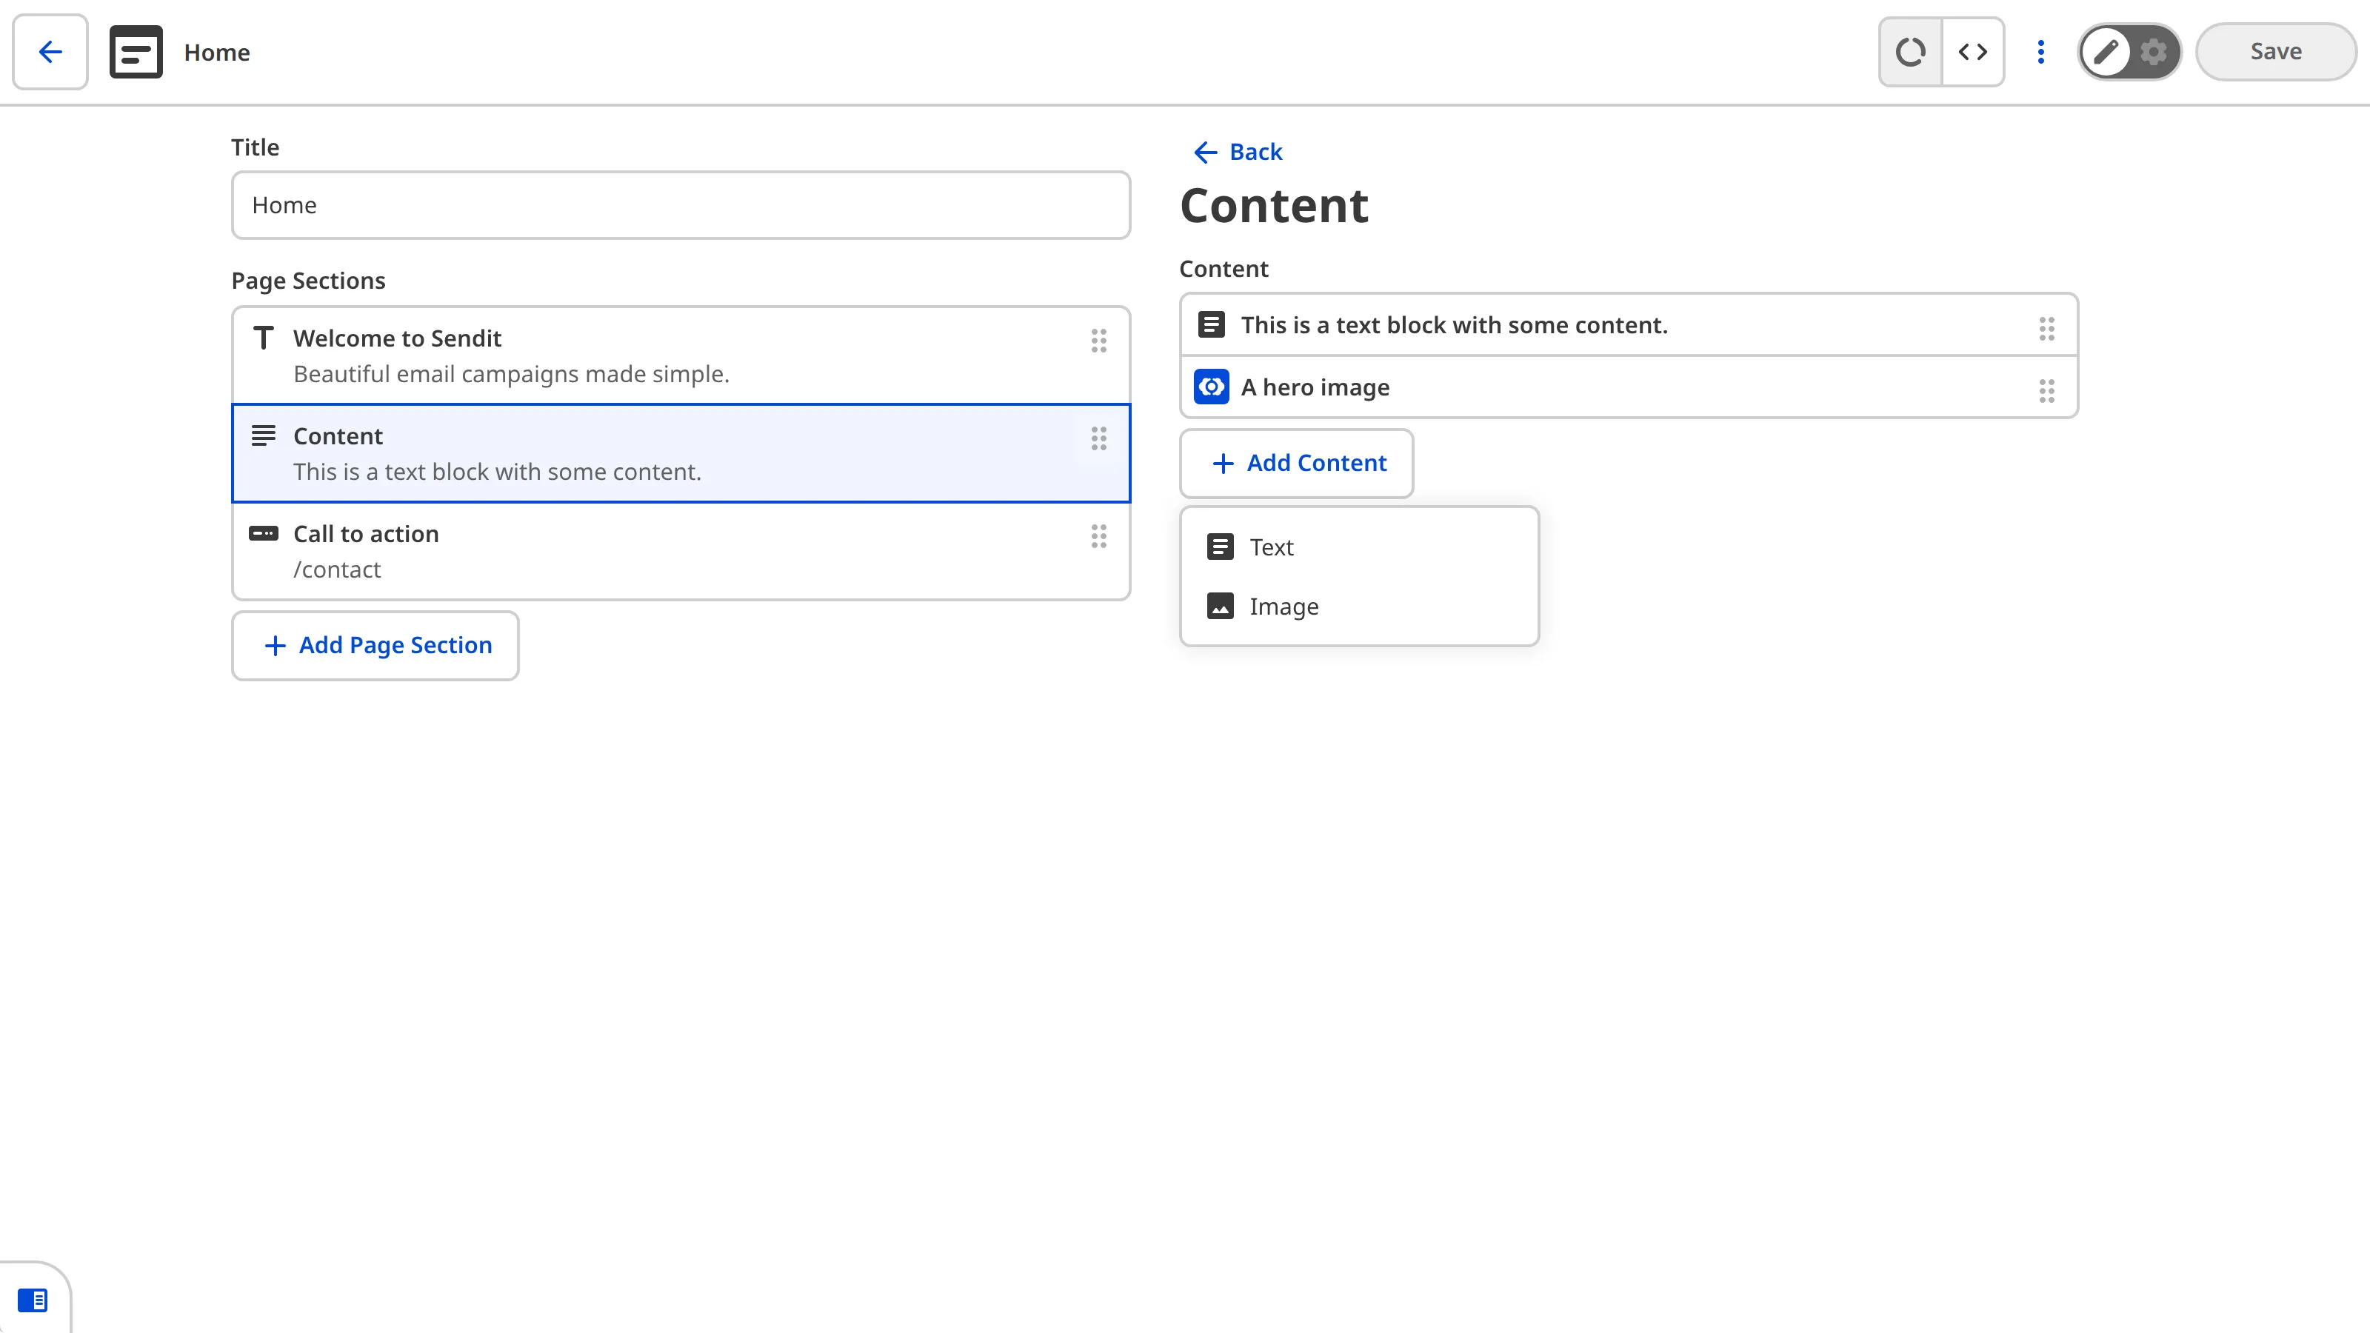Screen dimensions: 2370x1333
Task: Click the blue hero image icon
Action: tap(1211, 387)
